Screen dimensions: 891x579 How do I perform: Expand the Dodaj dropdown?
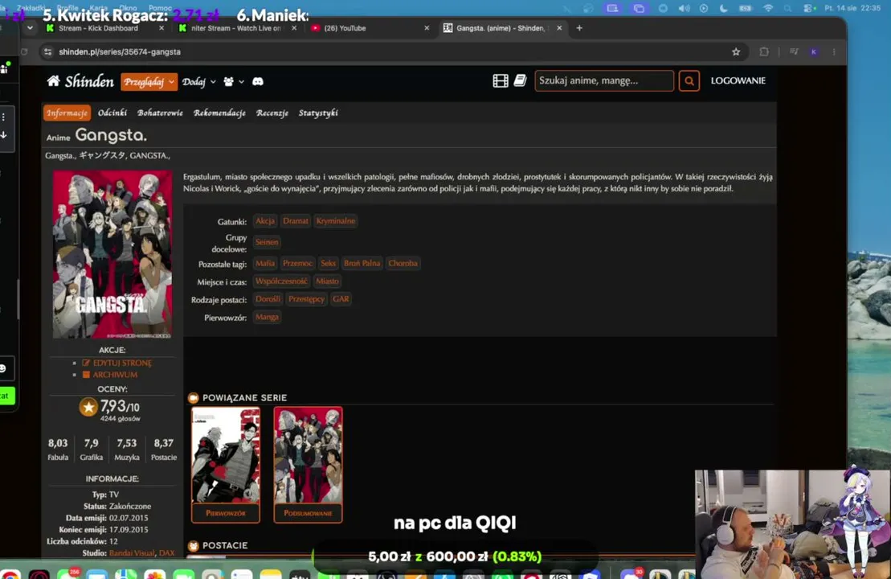pos(199,82)
